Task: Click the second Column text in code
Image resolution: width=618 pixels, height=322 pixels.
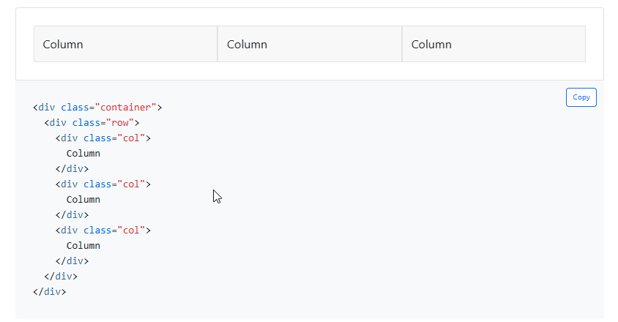Action: point(83,200)
